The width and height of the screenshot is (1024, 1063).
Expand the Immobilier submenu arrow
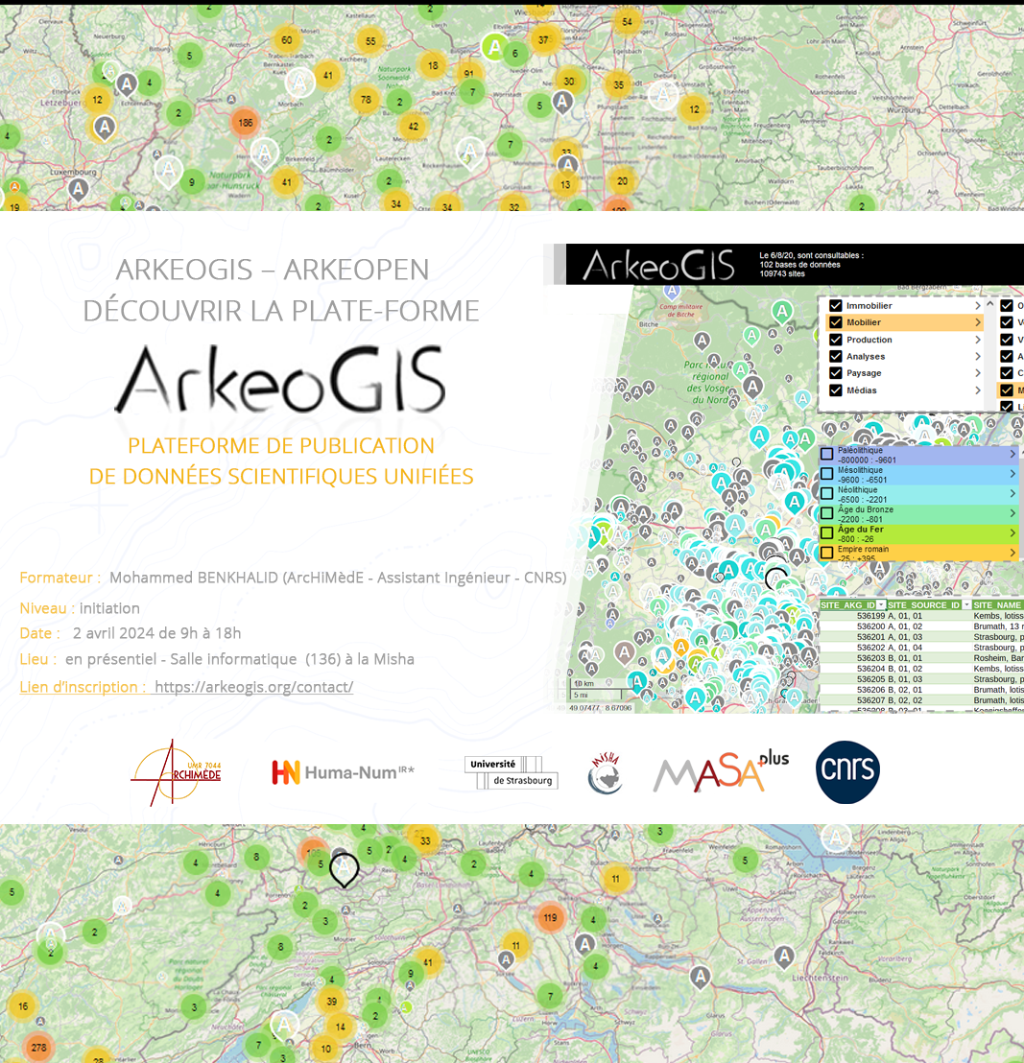tap(978, 306)
